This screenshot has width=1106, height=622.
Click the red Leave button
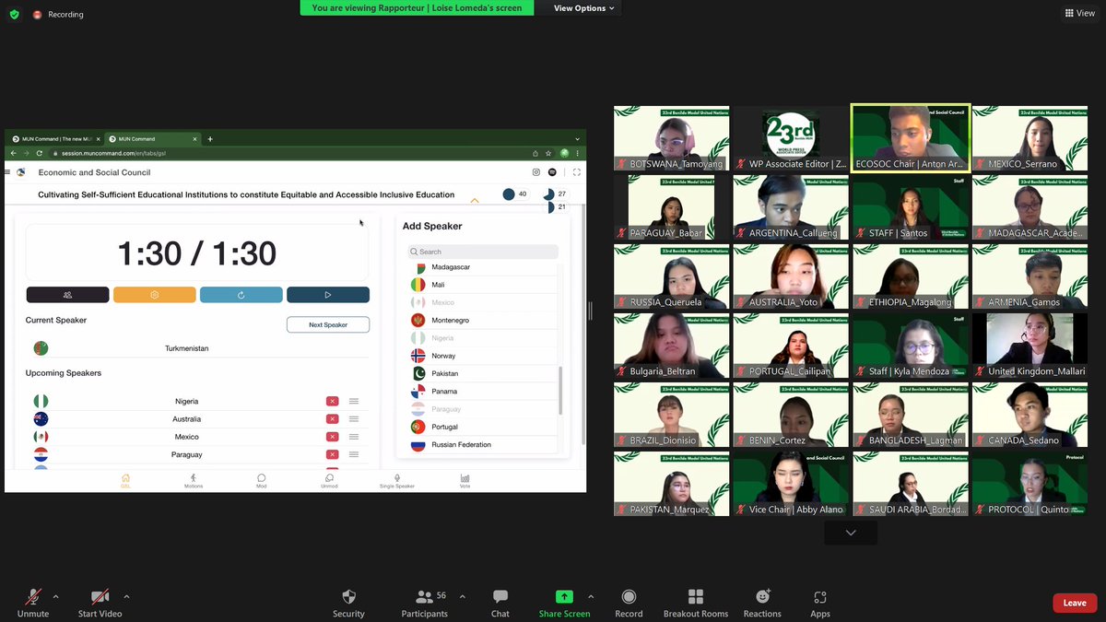pyautogui.click(x=1075, y=603)
